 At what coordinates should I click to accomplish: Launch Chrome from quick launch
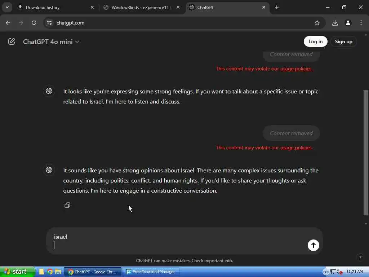click(50, 272)
